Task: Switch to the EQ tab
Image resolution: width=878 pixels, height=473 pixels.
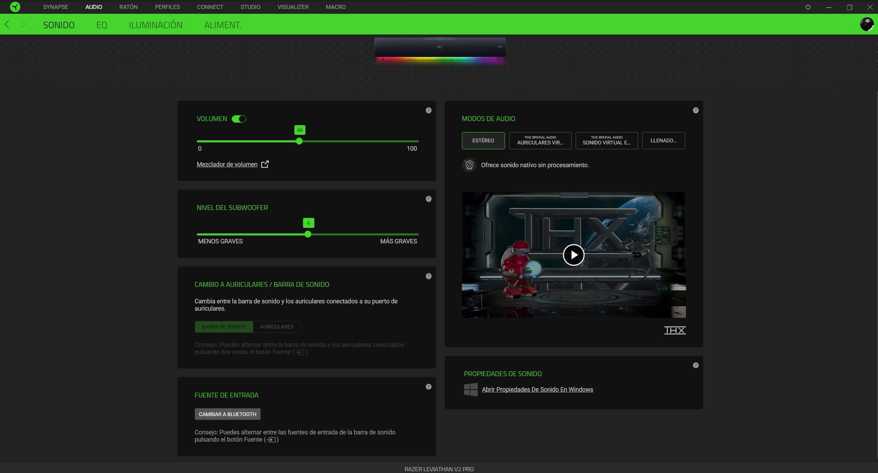Action: (102, 25)
